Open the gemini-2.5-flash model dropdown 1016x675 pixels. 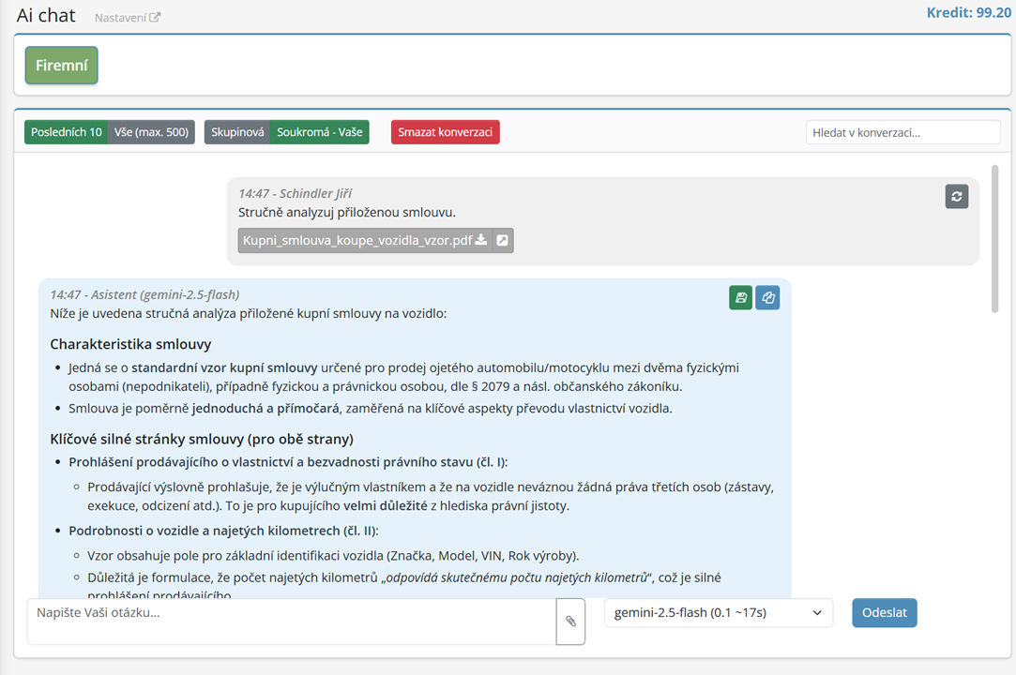pyautogui.click(x=718, y=613)
